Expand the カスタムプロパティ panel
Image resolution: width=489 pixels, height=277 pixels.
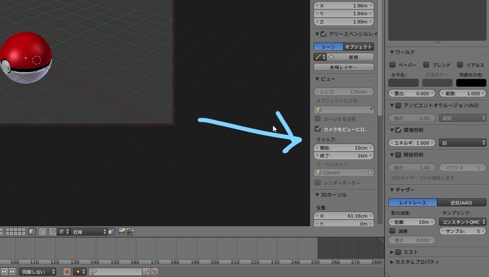click(x=392, y=262)
